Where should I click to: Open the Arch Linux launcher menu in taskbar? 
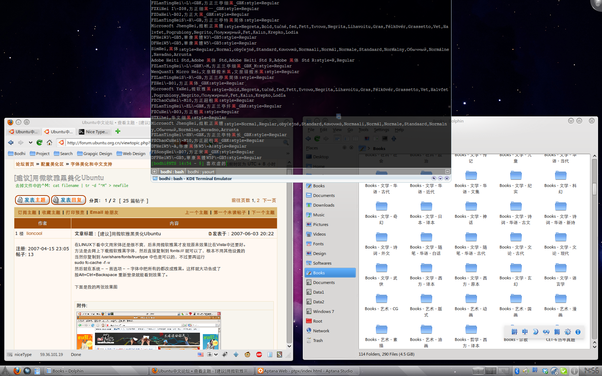tap(5, 371)
